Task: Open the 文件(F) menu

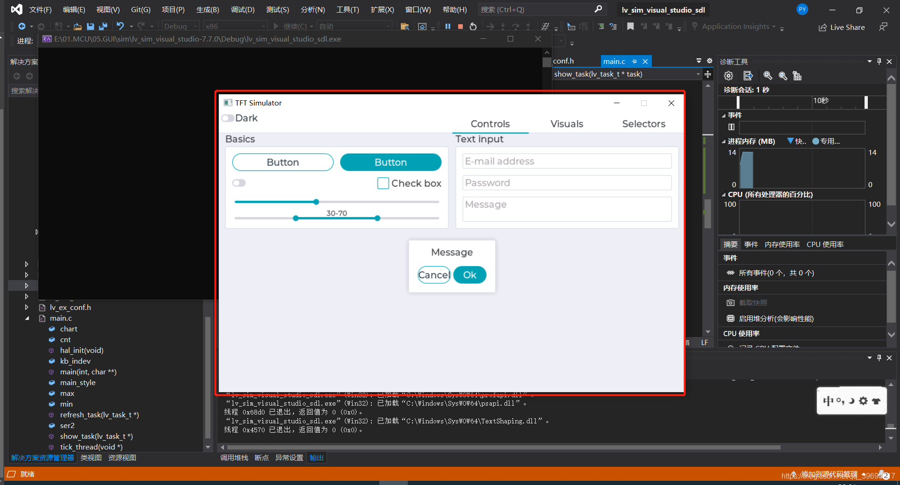Action: (x=41, y=9)
